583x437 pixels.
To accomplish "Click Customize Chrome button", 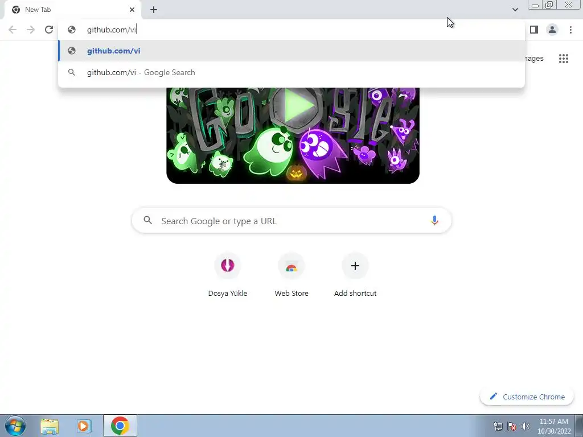I will [527, 397].
